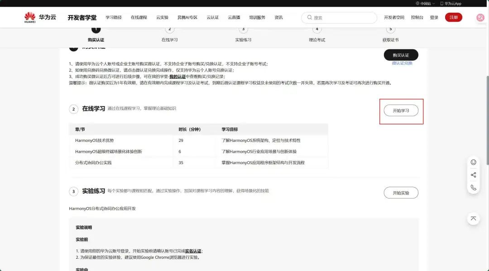Open the 控制台 link
Screen dimensions: 489x271
pos(417,18)
